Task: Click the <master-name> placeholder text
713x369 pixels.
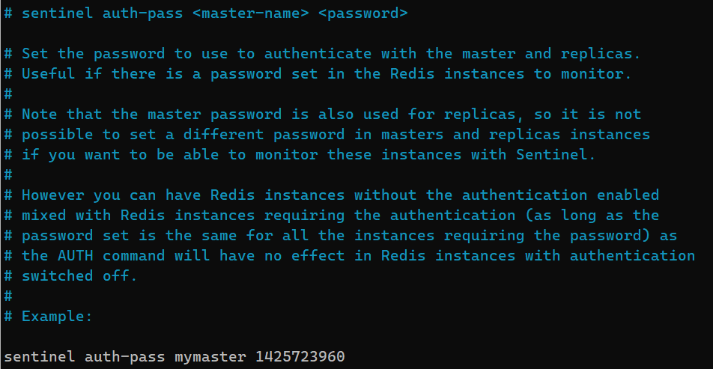Action: [251, 13]
